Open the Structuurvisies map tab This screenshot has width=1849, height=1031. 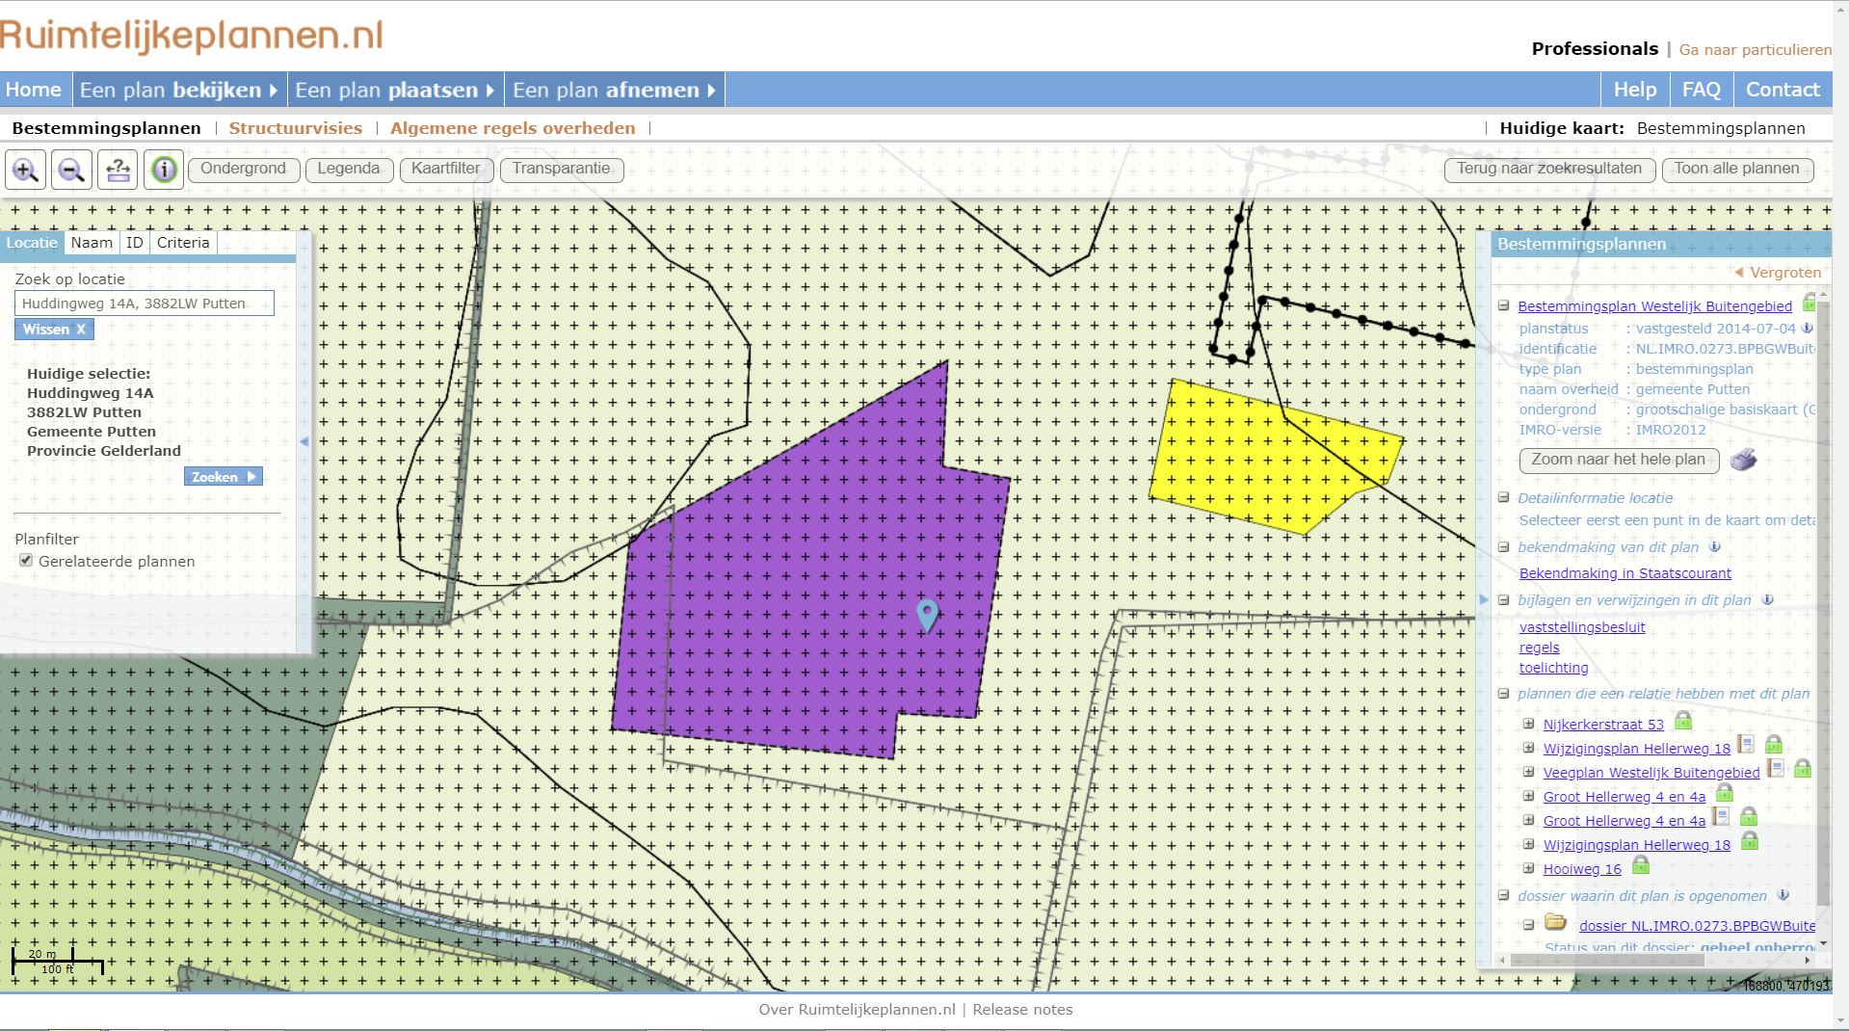tap(296, 128)
